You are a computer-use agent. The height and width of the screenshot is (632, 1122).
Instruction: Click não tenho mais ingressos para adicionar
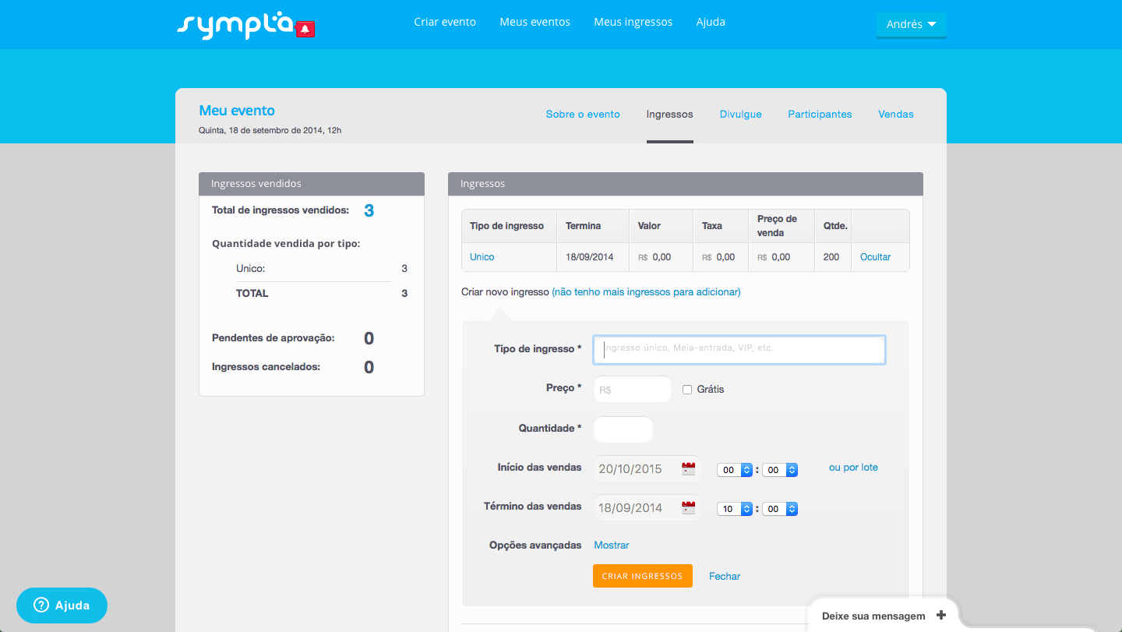pyautogui.click(x=646, y=292)
